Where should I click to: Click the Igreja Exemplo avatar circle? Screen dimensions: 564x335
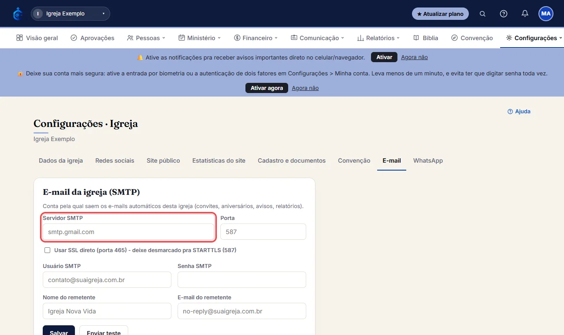(38, 14)
